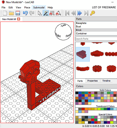Save the model using the floppy icon
This screenshot has height=128, width=117.
point(18,13)
